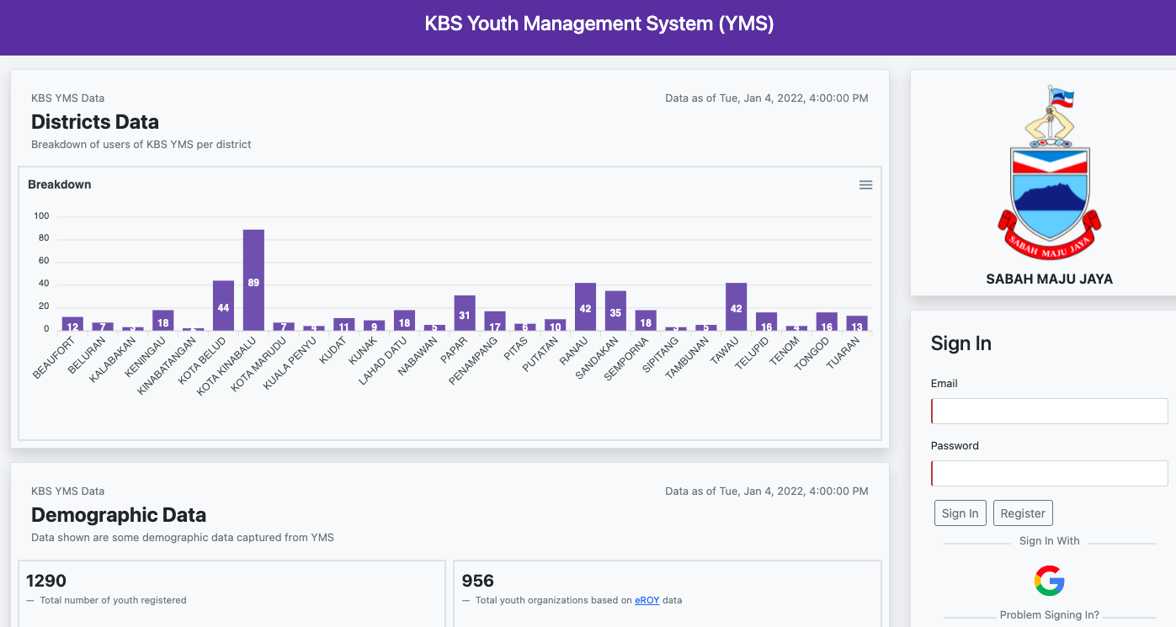The height and width of the screenshot is (627, 1176).
Task: Click the Beaufort bar showing 12
Action: [72, 324]
